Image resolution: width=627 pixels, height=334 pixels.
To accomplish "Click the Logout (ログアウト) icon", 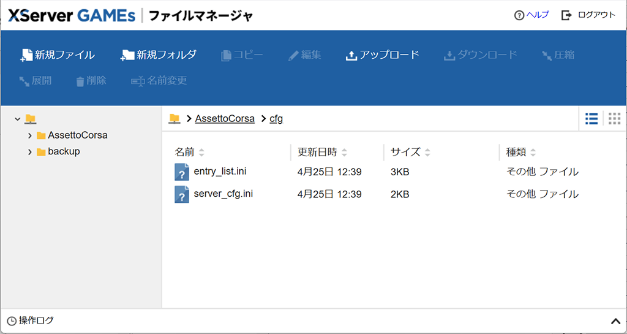I will point(566,15).
